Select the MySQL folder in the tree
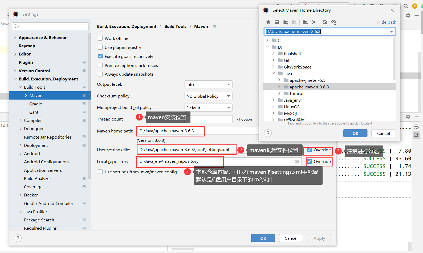This screenshot has height=253, width=423. click(x=291, y=113)
